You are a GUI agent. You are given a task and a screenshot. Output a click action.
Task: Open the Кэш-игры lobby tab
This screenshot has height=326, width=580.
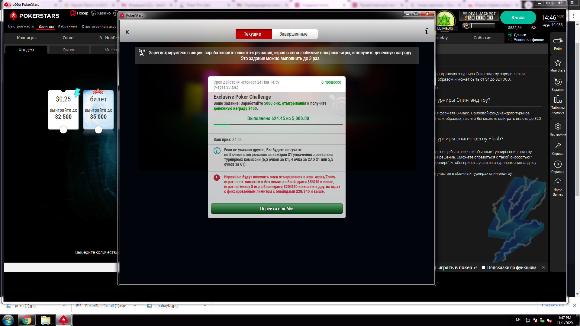click(x=27, y=38)
